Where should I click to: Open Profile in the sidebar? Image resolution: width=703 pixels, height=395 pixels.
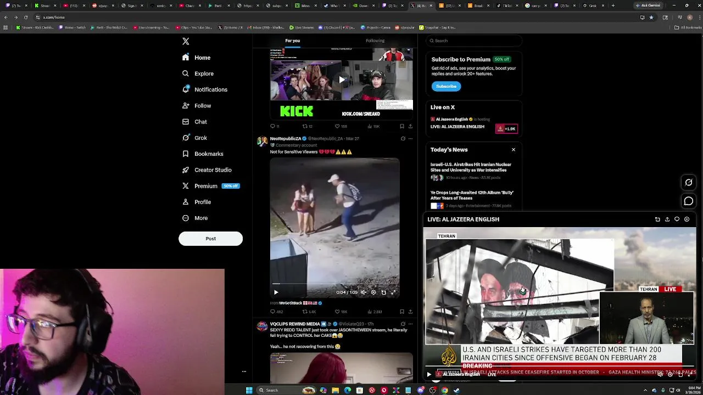point(197,202)
